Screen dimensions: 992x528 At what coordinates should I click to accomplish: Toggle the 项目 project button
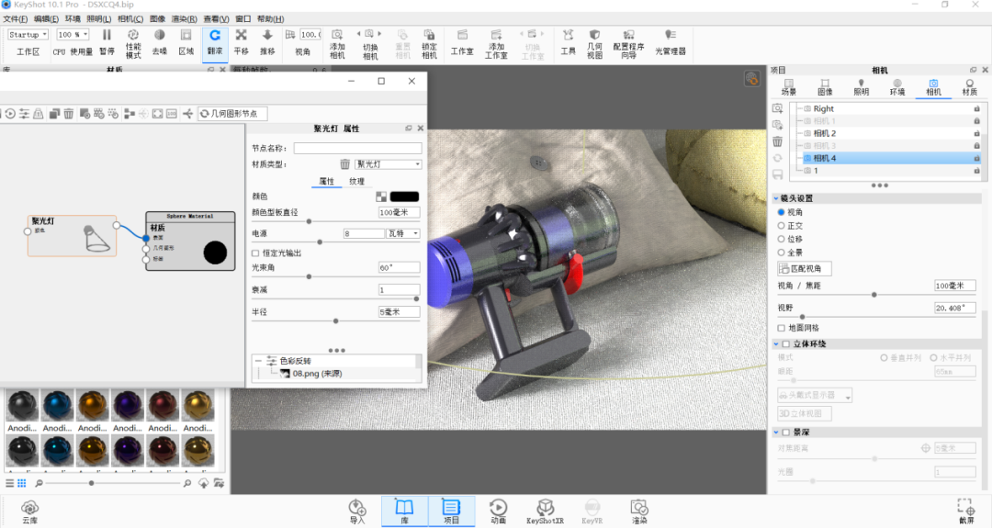tap(451, 511)
